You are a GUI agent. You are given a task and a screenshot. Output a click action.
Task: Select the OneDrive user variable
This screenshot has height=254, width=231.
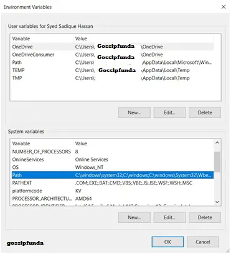pyautogui.click(x=113, y=47)
